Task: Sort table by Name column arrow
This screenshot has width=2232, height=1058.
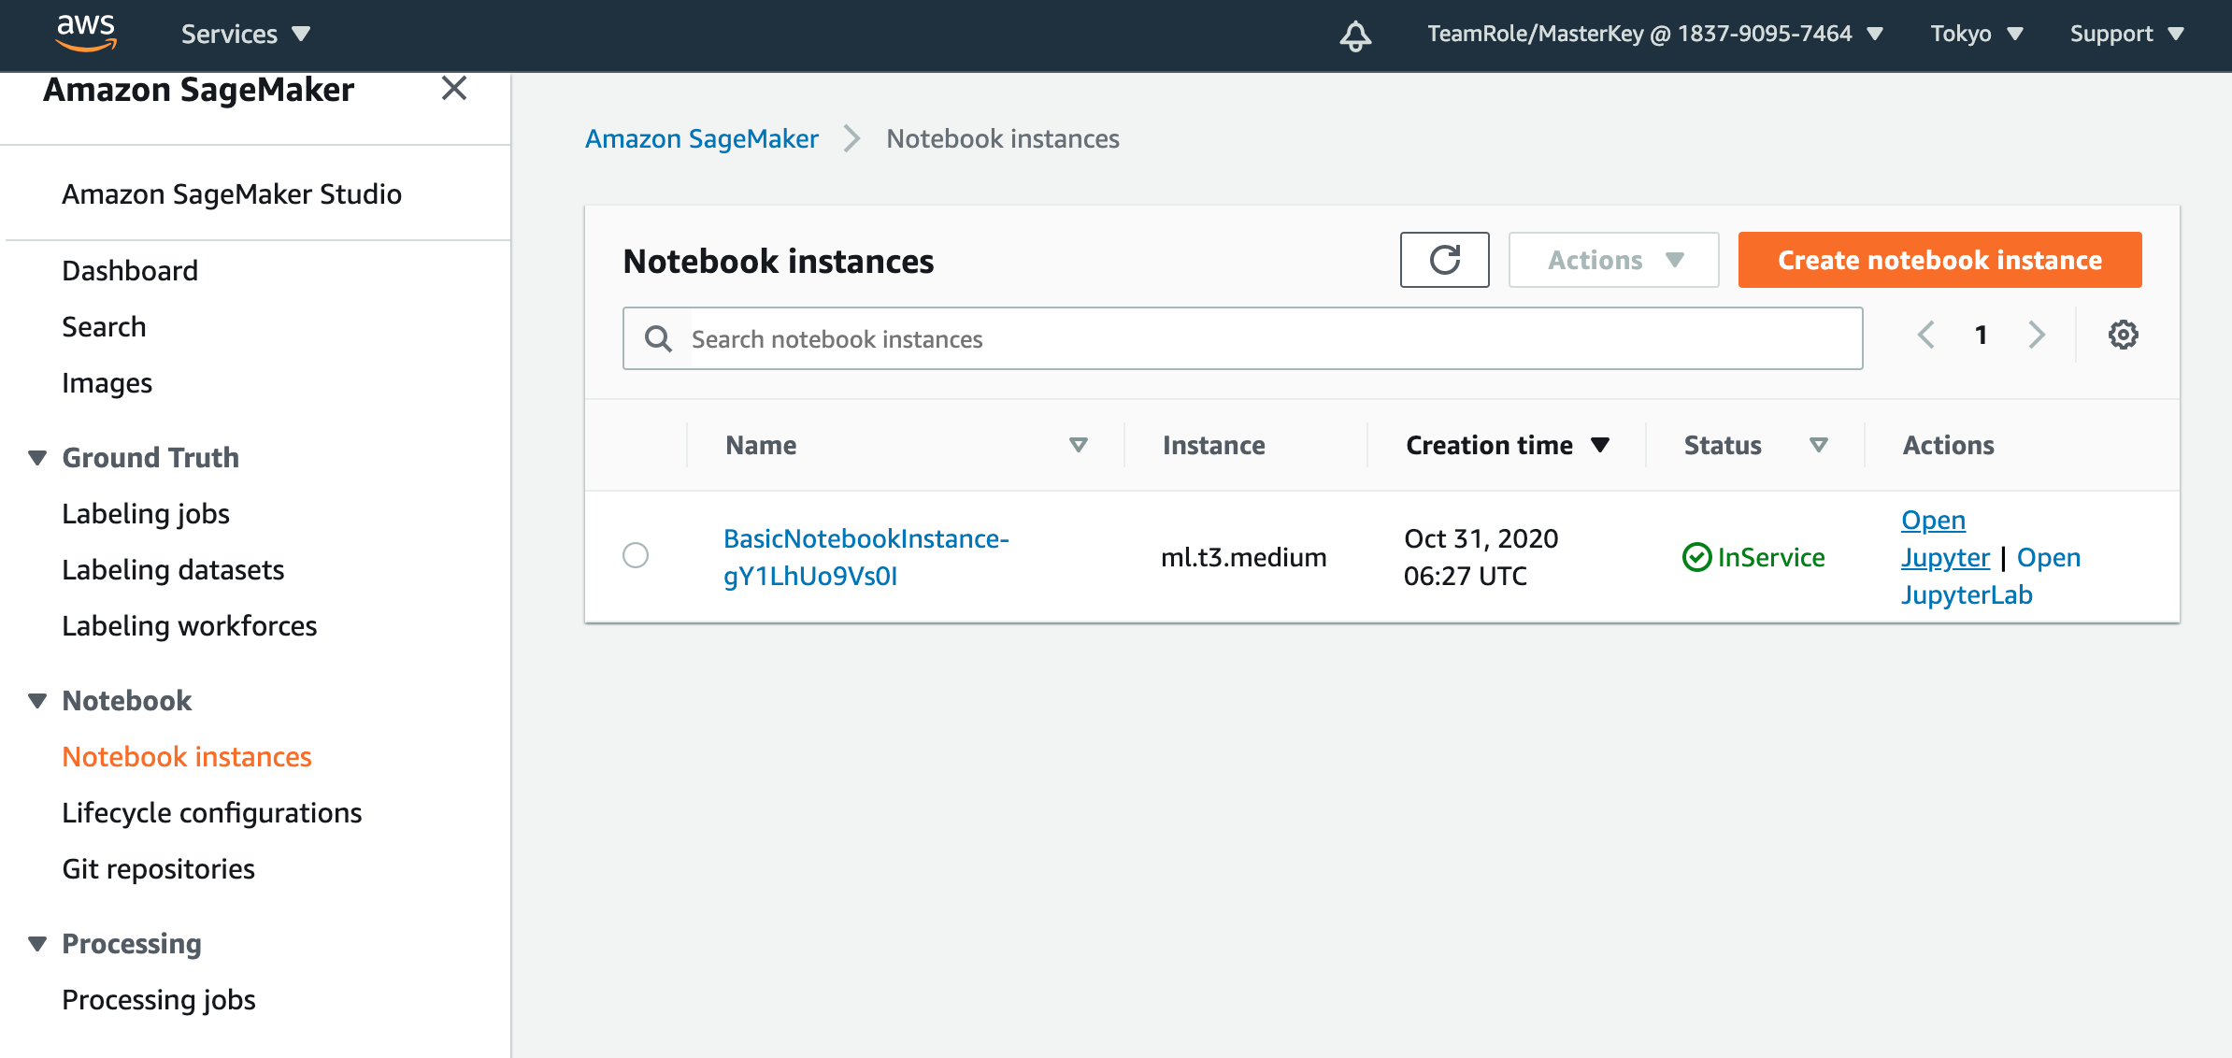Action: tap(1078, 445)
